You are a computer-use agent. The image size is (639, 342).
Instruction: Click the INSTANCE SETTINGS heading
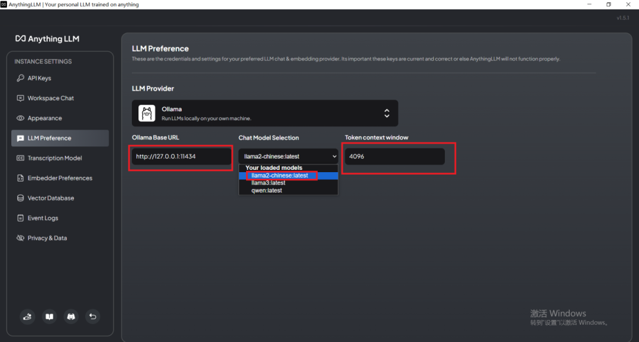(x=43, y=62)
